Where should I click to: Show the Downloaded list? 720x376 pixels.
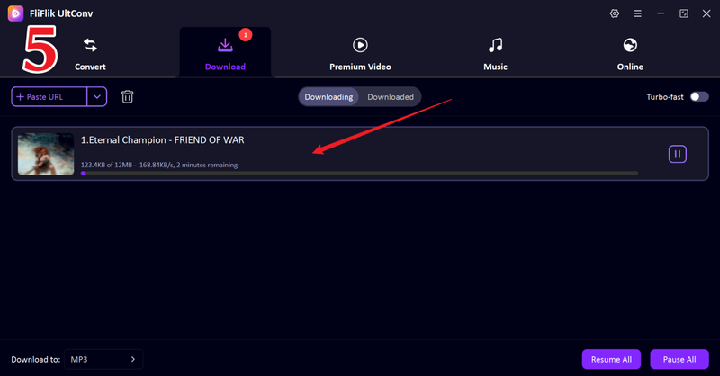pos(391,97)
